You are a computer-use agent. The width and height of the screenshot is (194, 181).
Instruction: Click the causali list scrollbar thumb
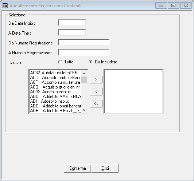(x=84, y=79)
